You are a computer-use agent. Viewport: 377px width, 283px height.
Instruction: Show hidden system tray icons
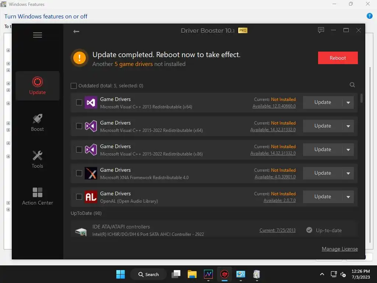coord(322,274)
